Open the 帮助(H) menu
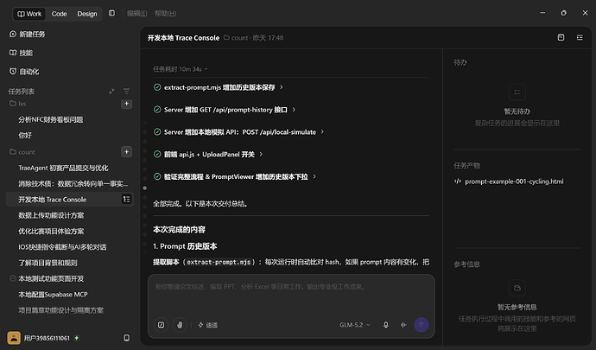Image resolution: width=596 pixels, height=350 pixels. pos(165,14)
